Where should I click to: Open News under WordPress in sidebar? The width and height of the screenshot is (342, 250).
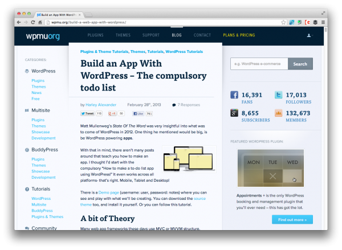(36, 93)
